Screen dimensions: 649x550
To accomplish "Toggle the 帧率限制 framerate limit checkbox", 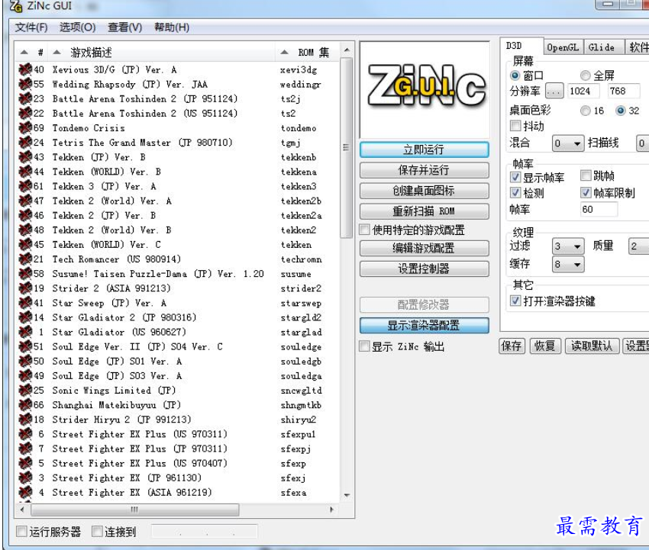I will point(586,192).
